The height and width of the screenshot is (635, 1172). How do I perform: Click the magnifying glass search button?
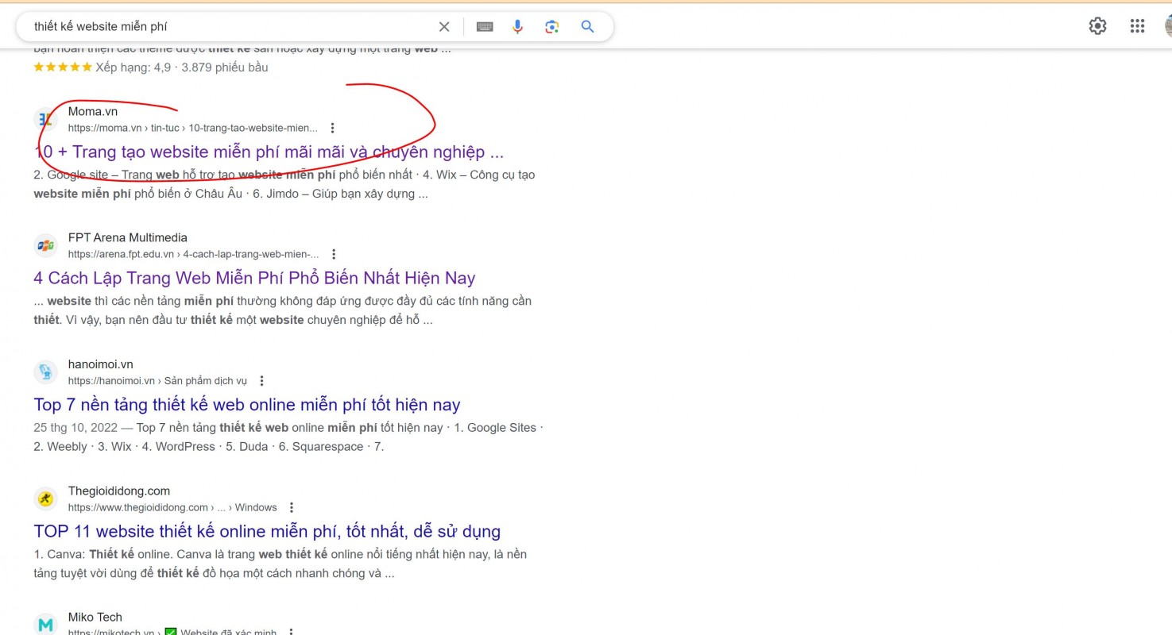[588, 27]
